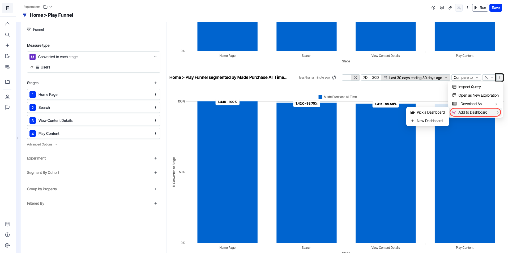Open three-dot menu for View Content Details stage

tap(156, 121)
